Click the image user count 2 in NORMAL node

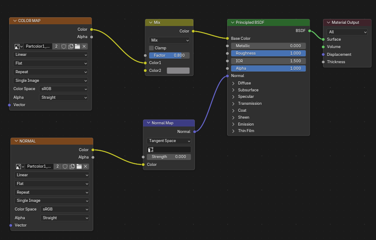58,167
